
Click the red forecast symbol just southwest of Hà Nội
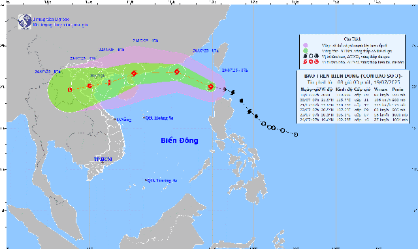[89, 86]
